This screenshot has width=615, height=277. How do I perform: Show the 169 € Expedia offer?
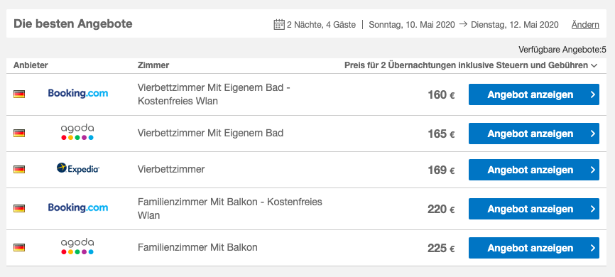tap(534, 170)
